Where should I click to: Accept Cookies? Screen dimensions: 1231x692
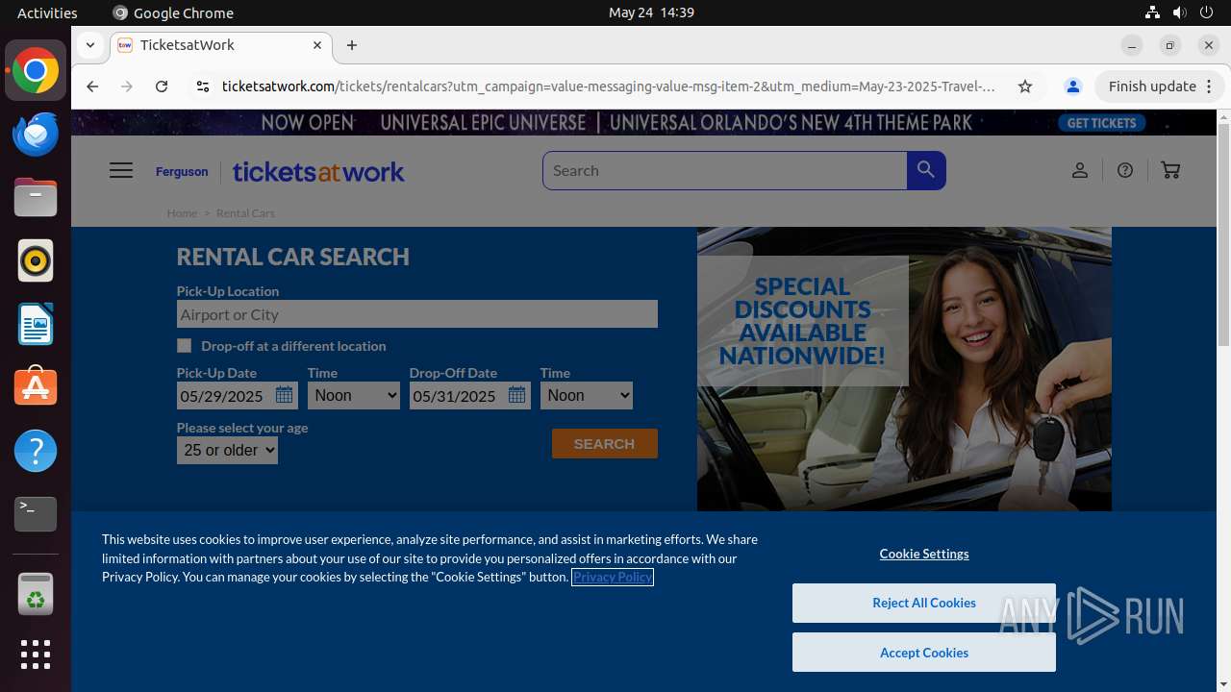(x=924, y=653)
